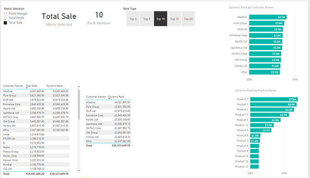Sort left table by Customer Names header
Screen dimensions: 310x178
point(13,86)
